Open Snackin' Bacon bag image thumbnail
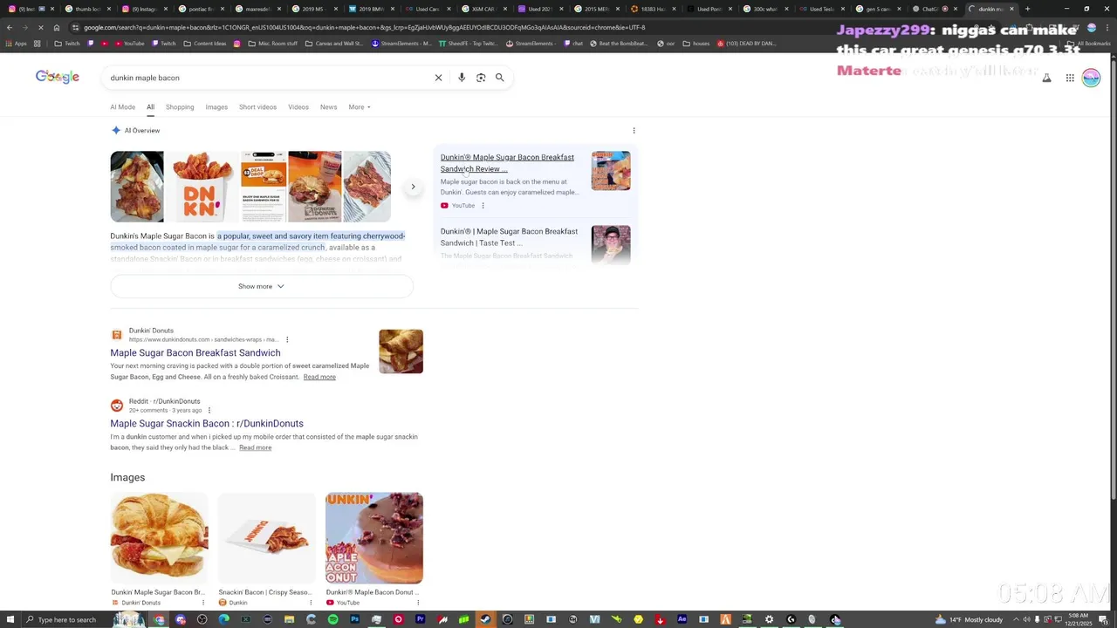 click(266, 538)
